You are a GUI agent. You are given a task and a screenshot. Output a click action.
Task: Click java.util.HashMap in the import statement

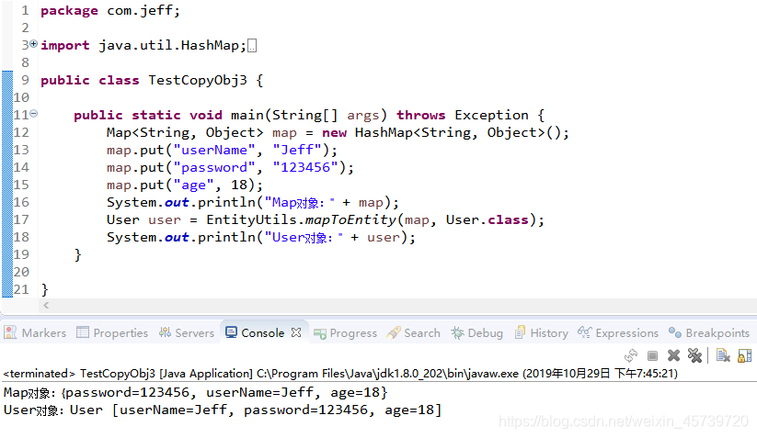pos(168,45)
